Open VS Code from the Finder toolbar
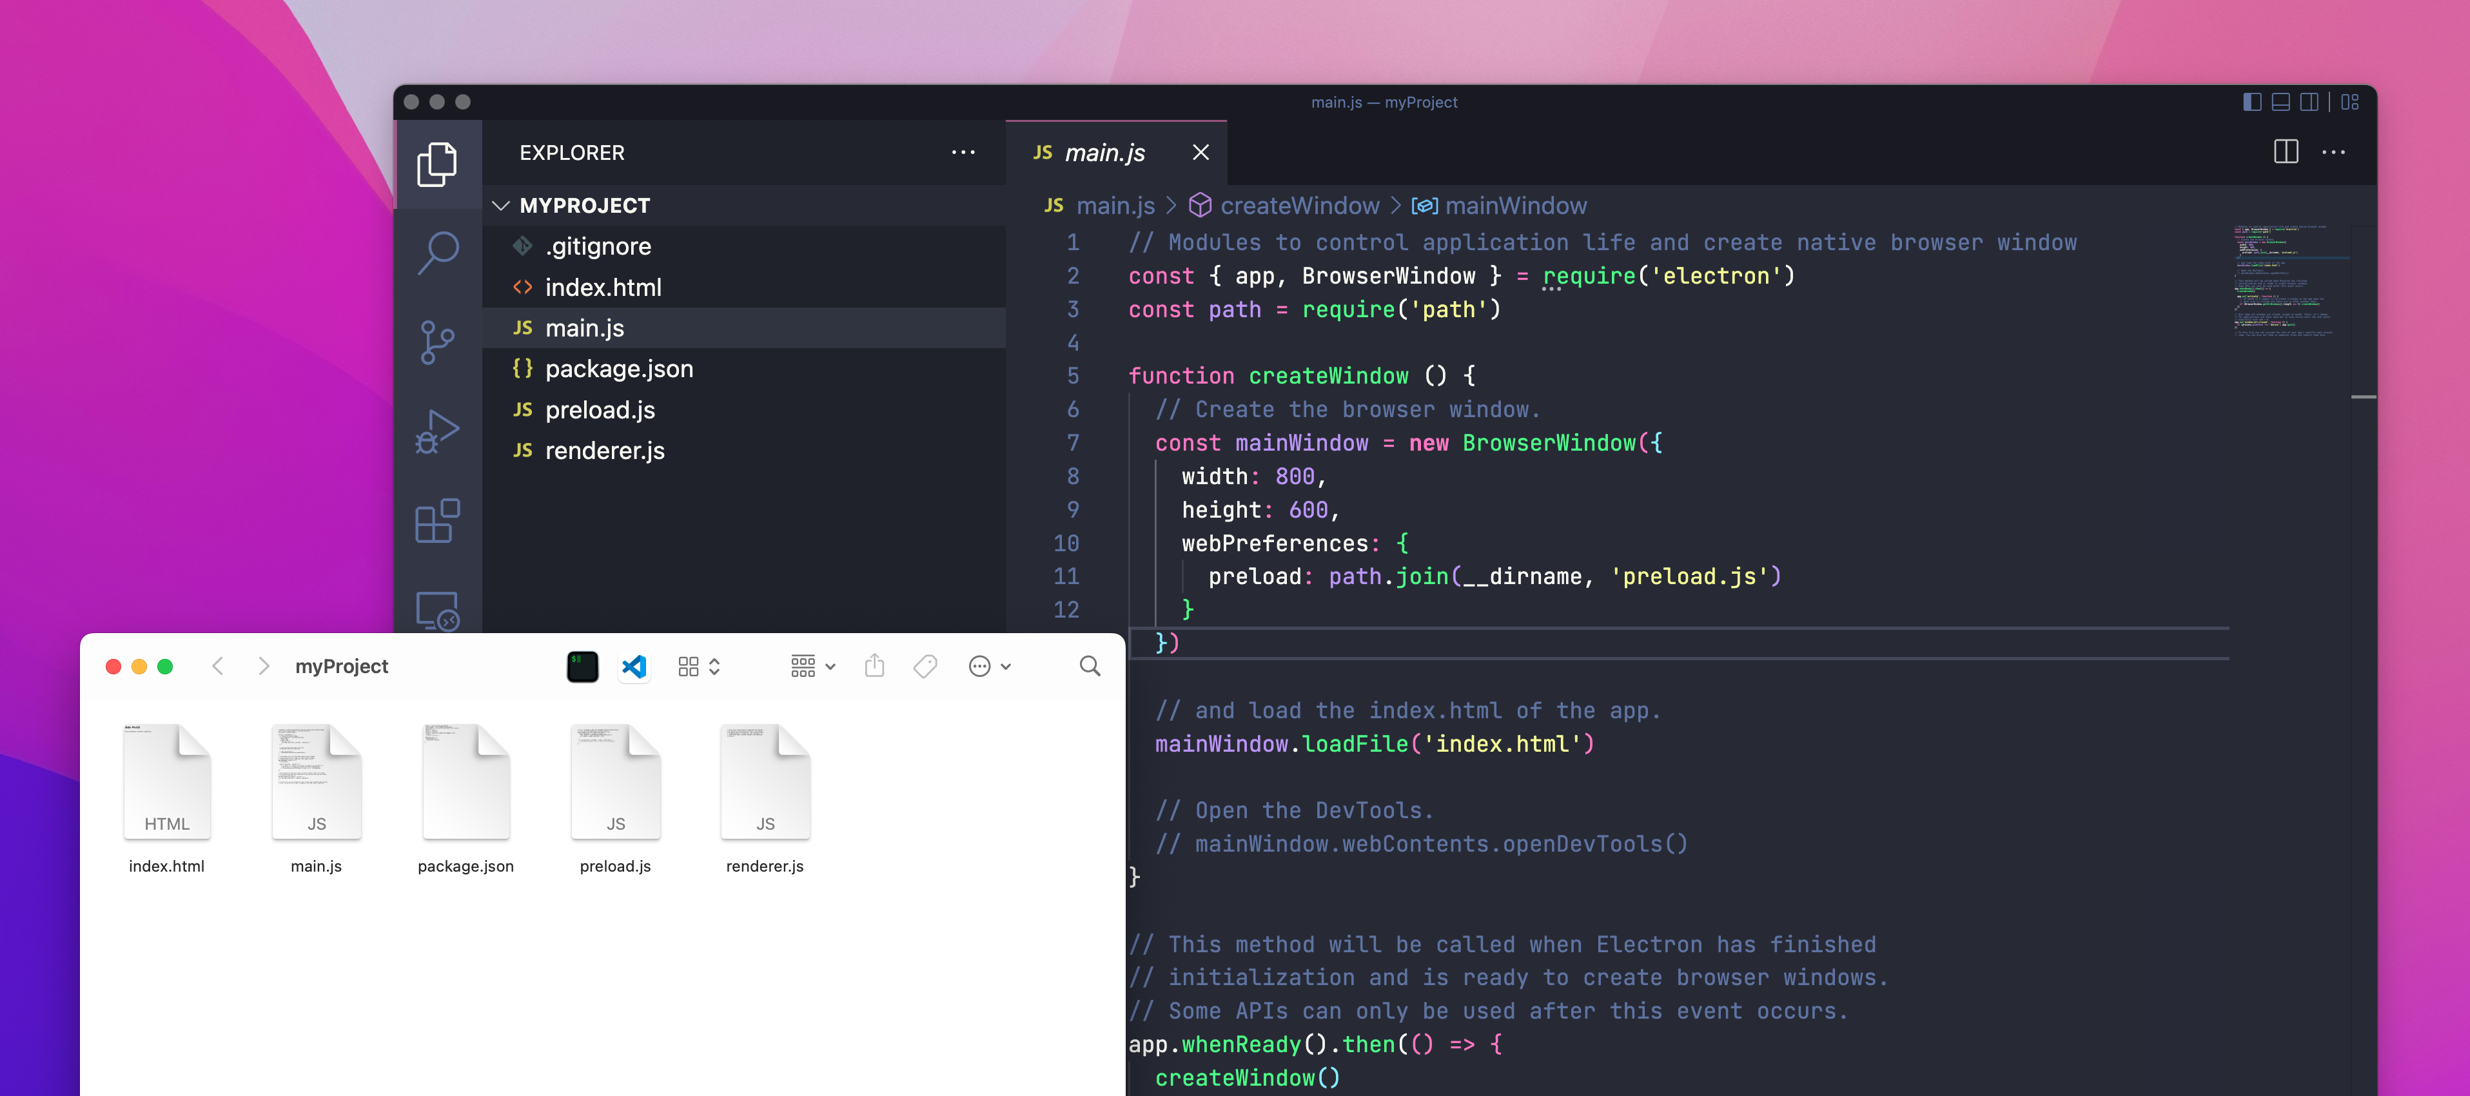The height and width of the screenshot is (1096, 2470). coord(634,667)
